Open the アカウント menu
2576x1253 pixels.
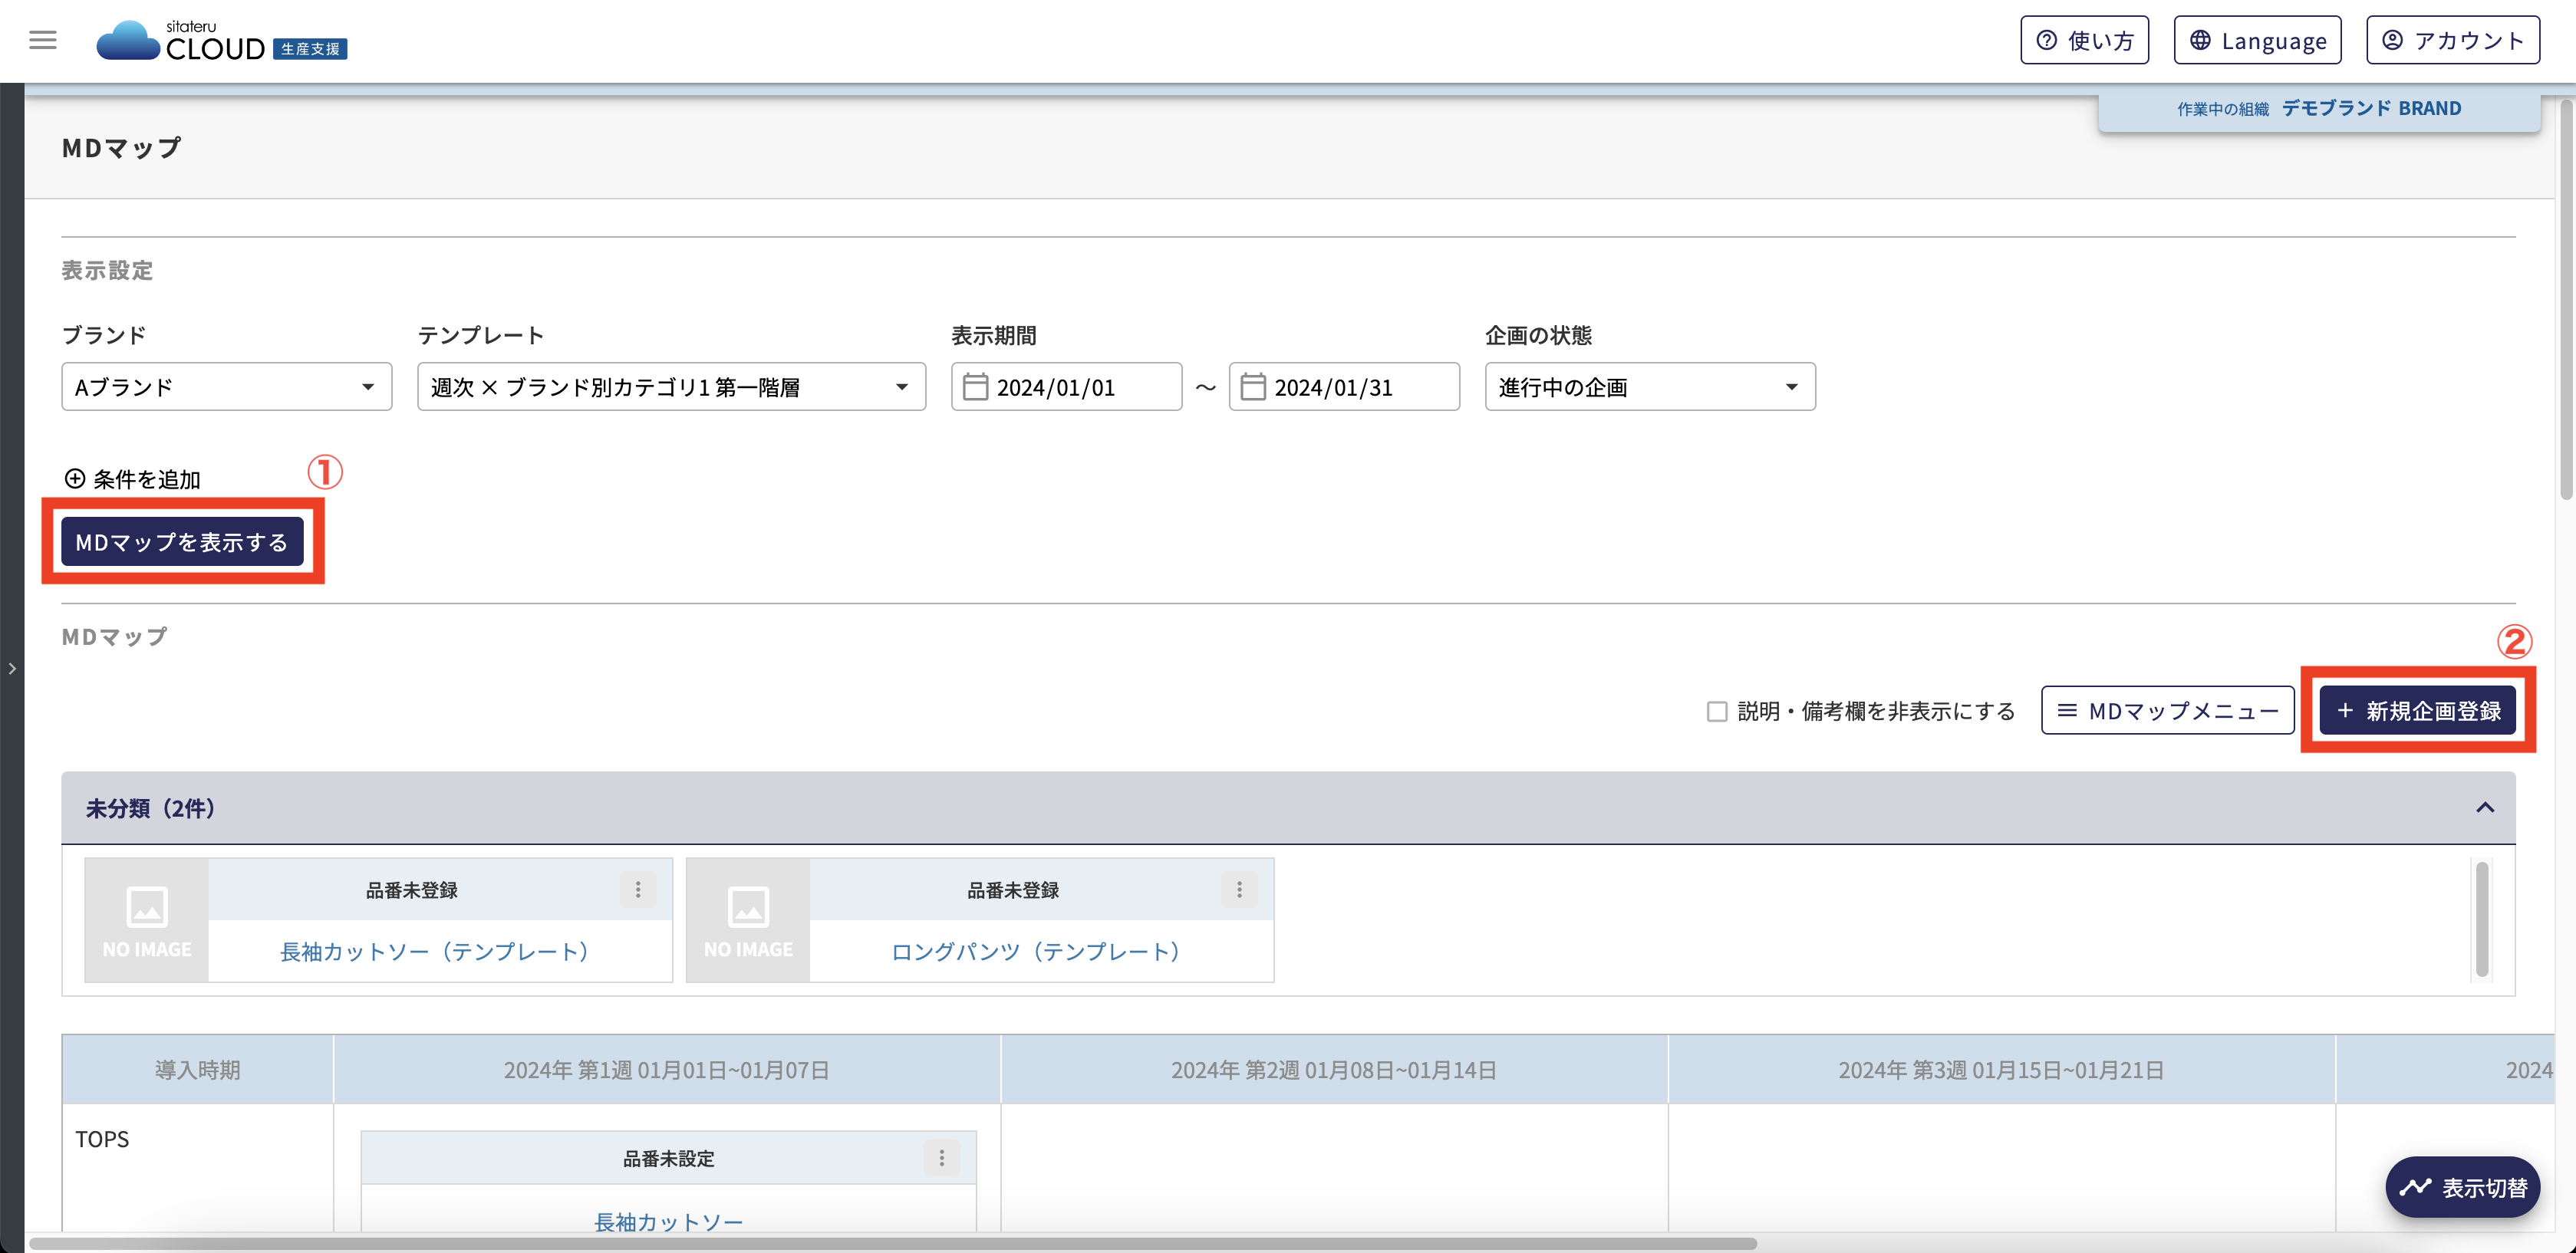coord(2452,40)
